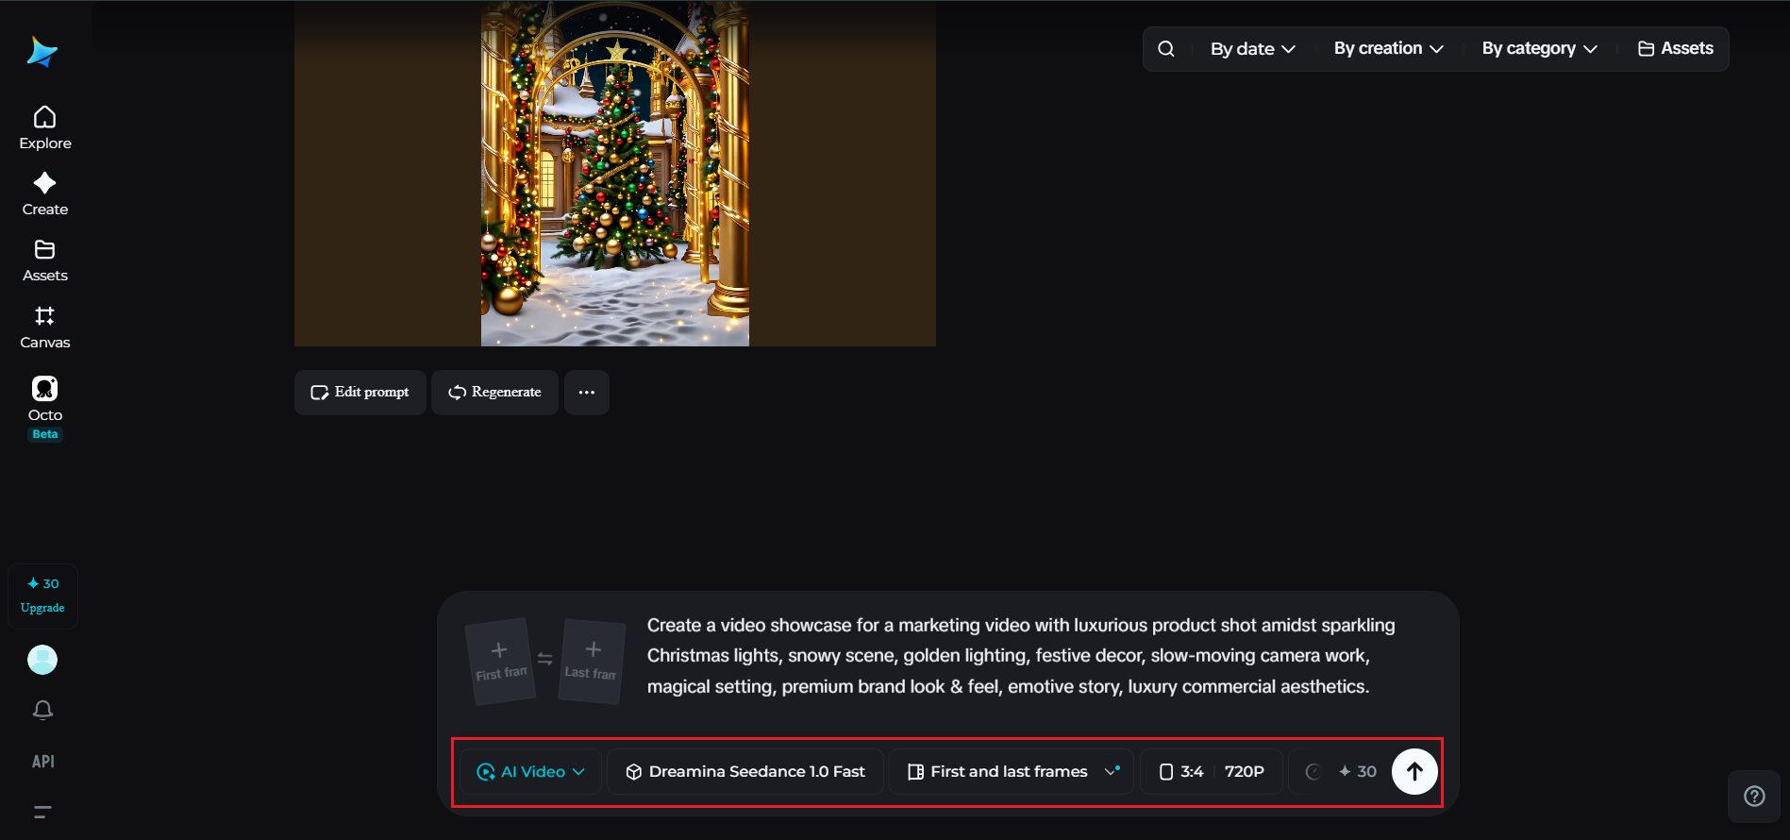The height and width of the screenshot is (840, 1790).
Task: Open the API page
Action: [x=42, y=762]
